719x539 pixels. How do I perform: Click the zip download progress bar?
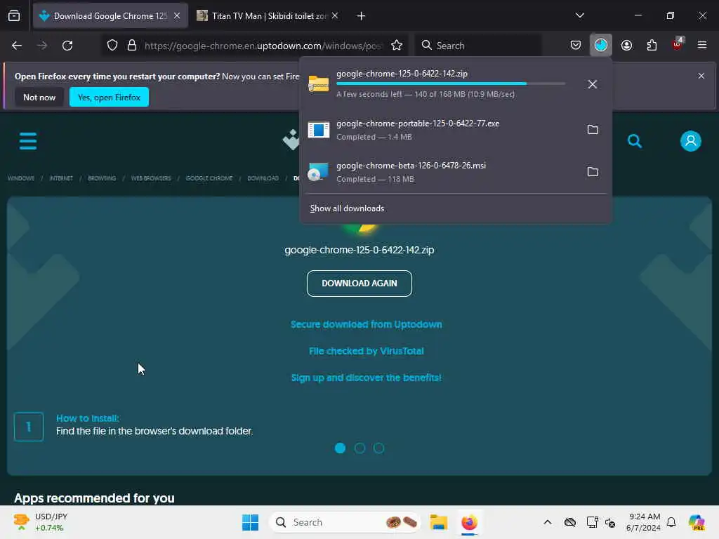click(450, 84)
